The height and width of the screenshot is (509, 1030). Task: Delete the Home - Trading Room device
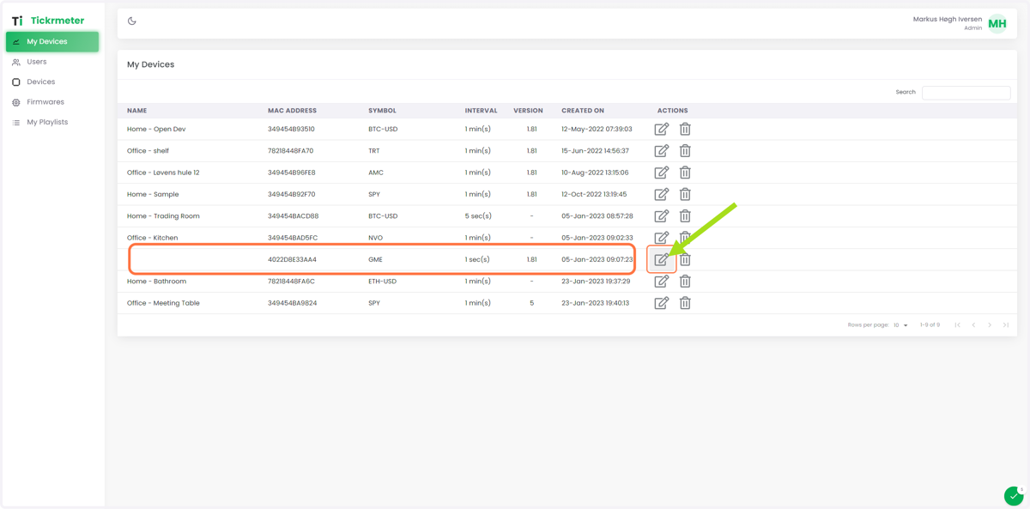685,216
